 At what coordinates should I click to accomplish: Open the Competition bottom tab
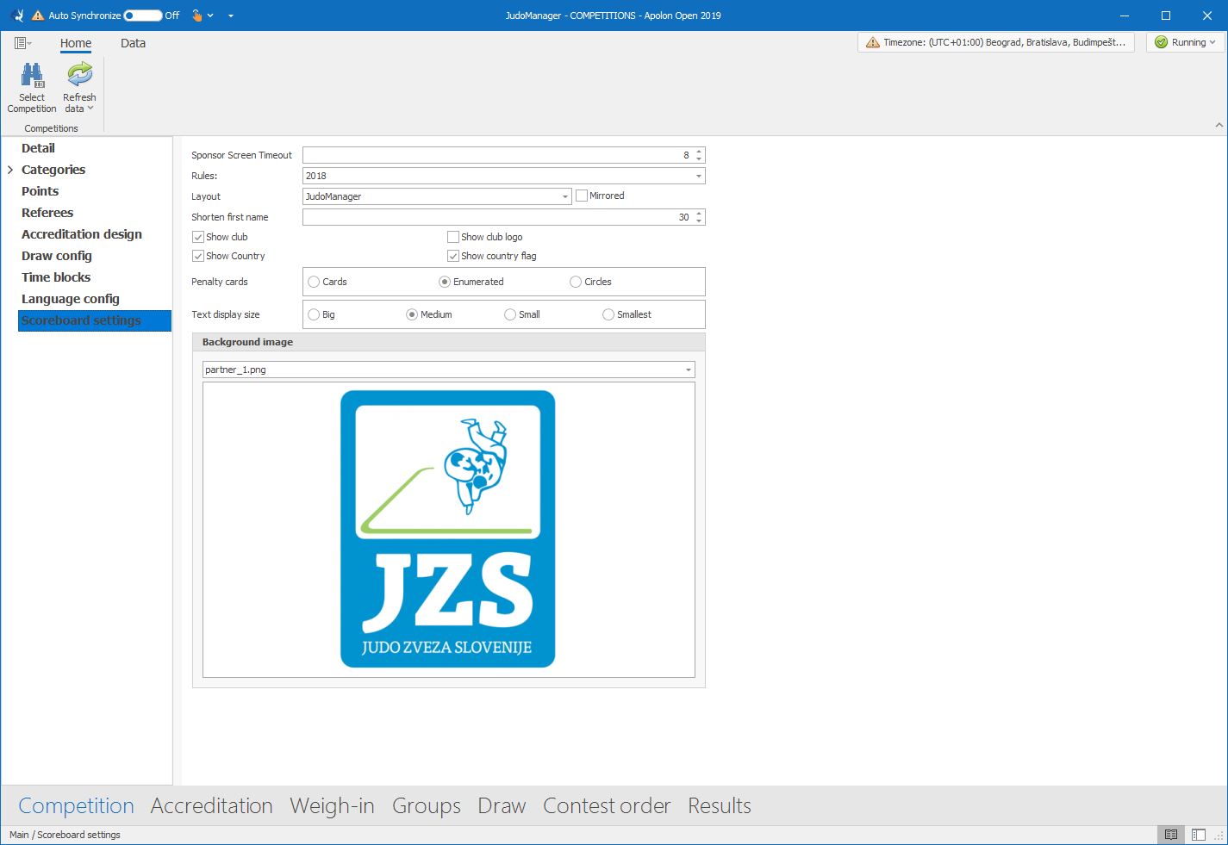(x=77, y=805)
